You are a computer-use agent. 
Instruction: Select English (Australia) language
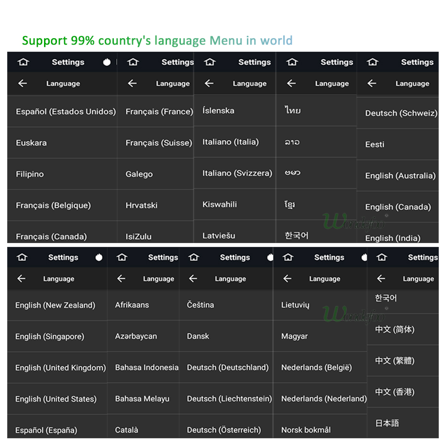point(400,176)
